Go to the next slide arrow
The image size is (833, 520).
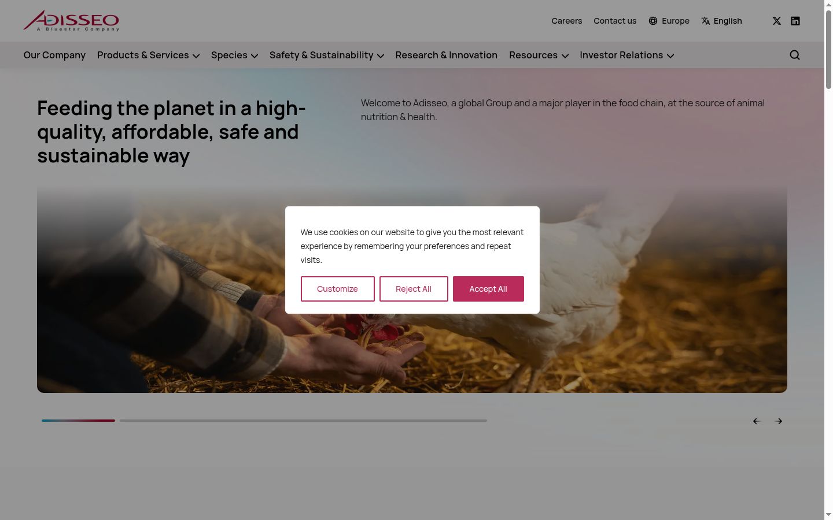tap(779, 421)
